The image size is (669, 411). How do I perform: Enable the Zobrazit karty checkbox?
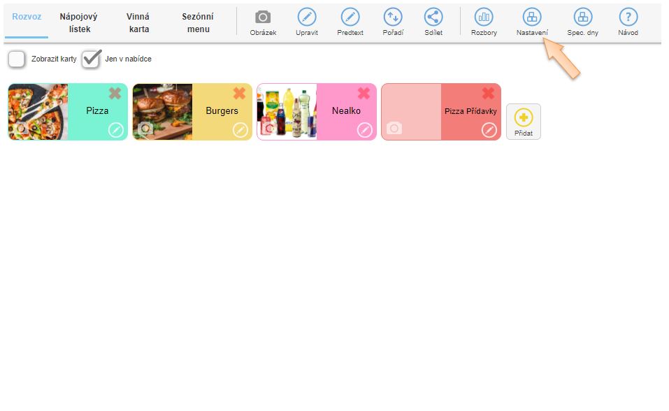coord(17,59)
